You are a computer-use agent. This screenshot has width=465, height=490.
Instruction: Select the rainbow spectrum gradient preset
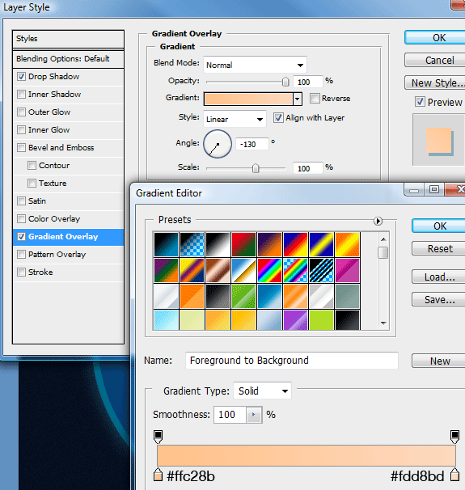point(269,270)
